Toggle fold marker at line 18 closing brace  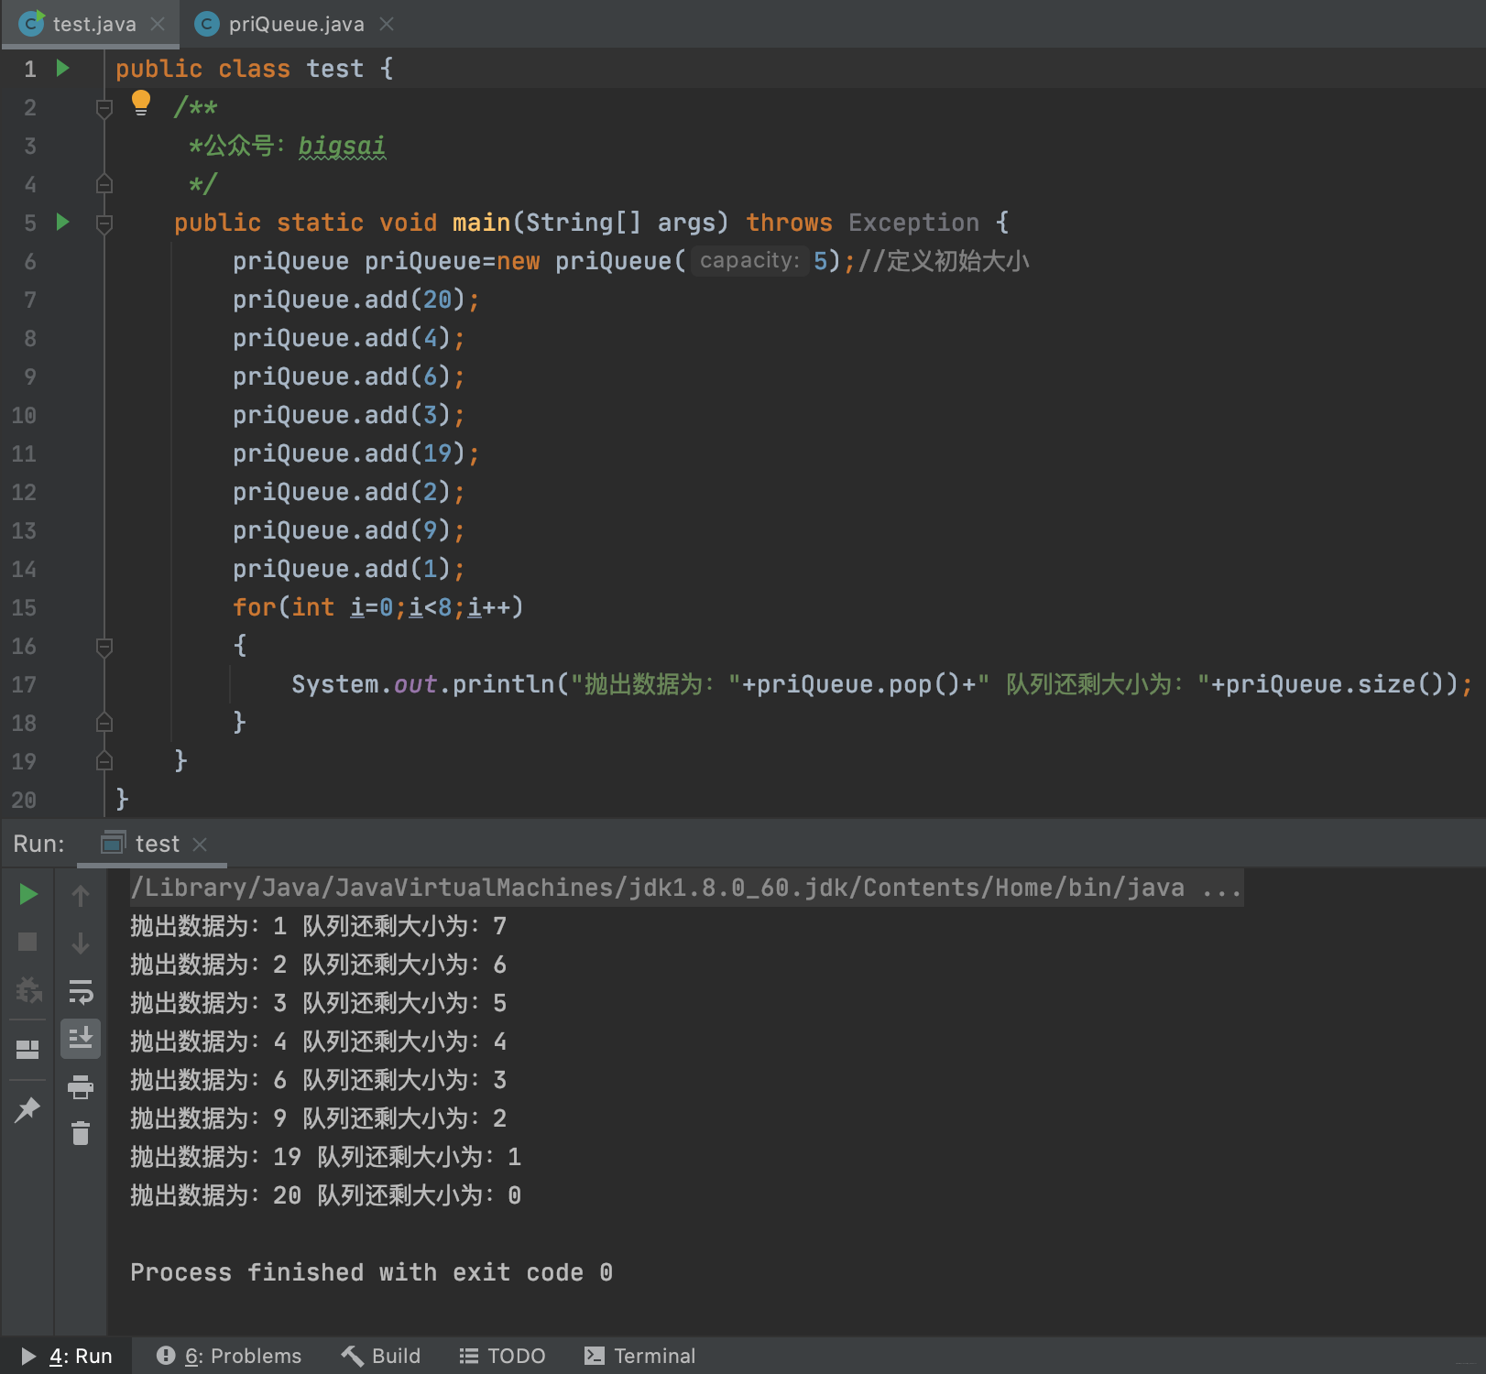(x=104, y=723)
